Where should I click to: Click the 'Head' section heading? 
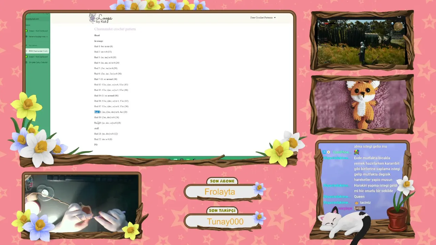(97, 35)
